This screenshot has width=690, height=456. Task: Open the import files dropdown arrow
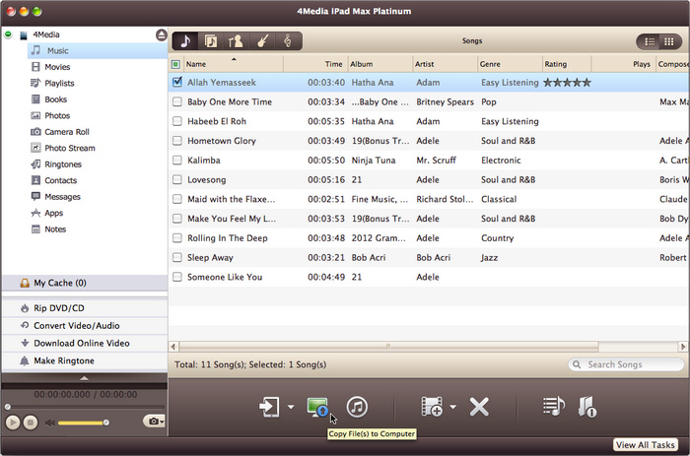coord(291,407)
